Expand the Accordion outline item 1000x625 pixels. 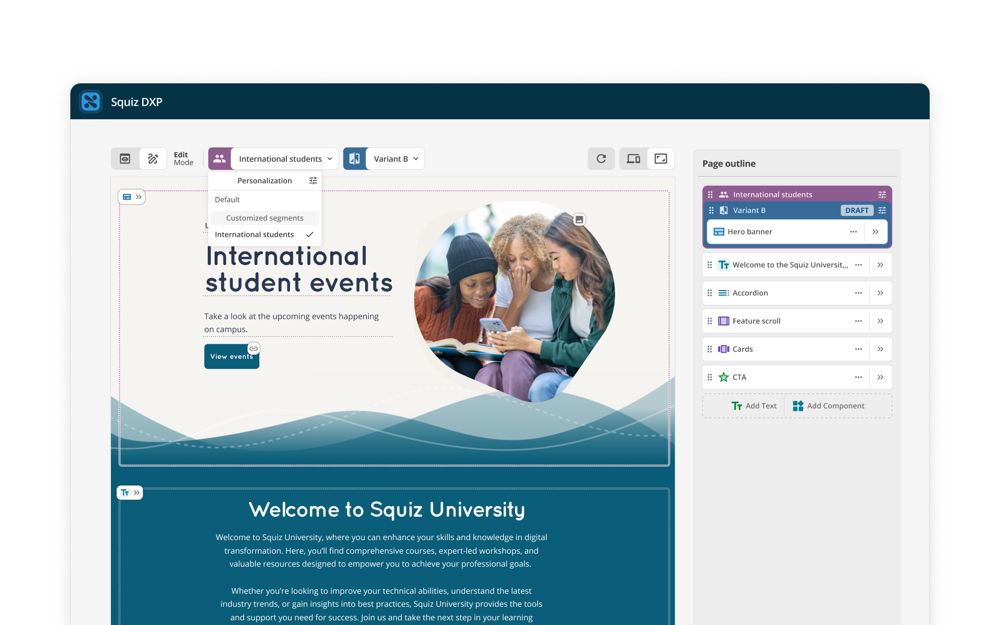click(880, 293)
